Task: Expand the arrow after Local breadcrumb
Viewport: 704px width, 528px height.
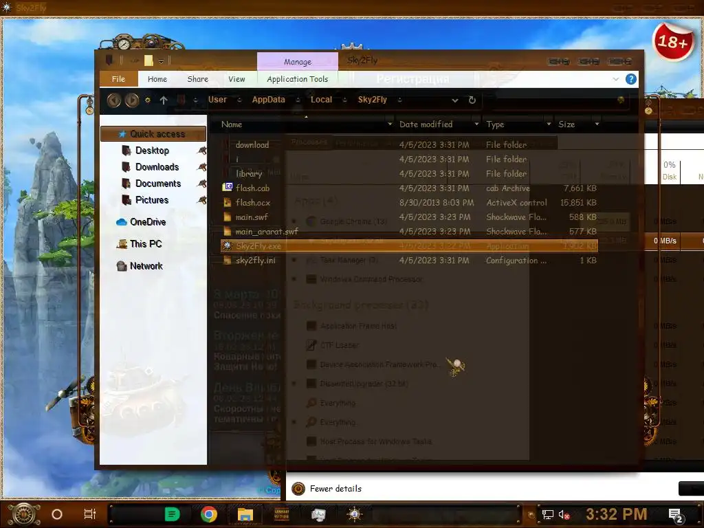Action: [x=345, y=100]
